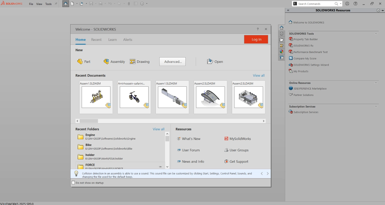This screenshot has width=385, height=205.
Task: Expand the New document dropdown arrow in the toolbar
Action: pyautogui.click(x=77, y=4)
